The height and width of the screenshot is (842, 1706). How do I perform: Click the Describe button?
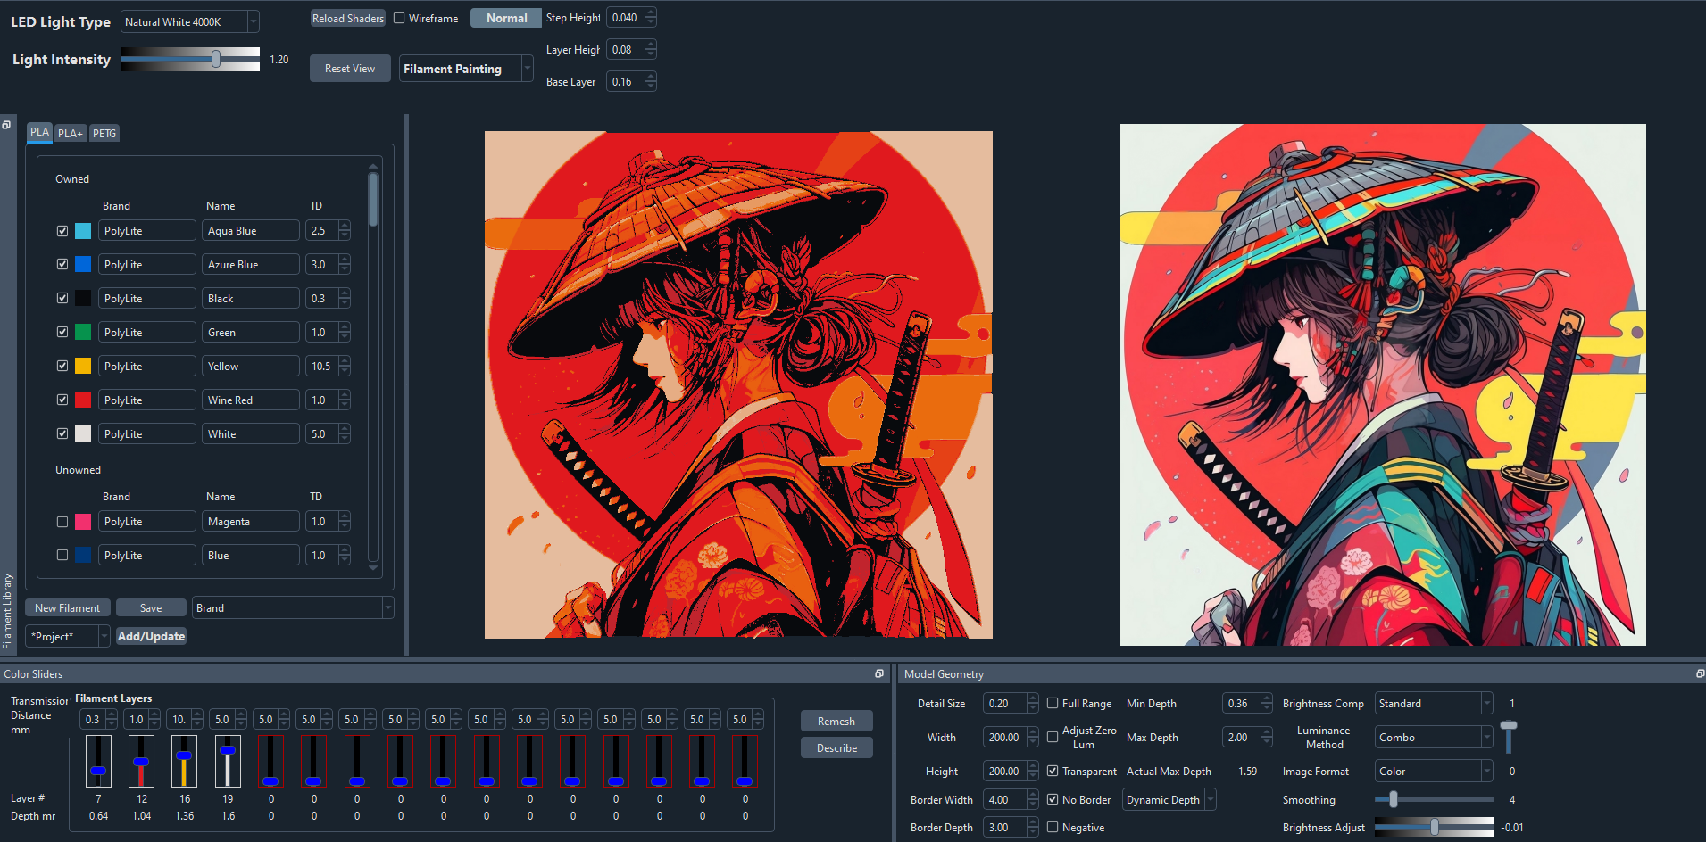pyautogui.click(x=836, y=747)
